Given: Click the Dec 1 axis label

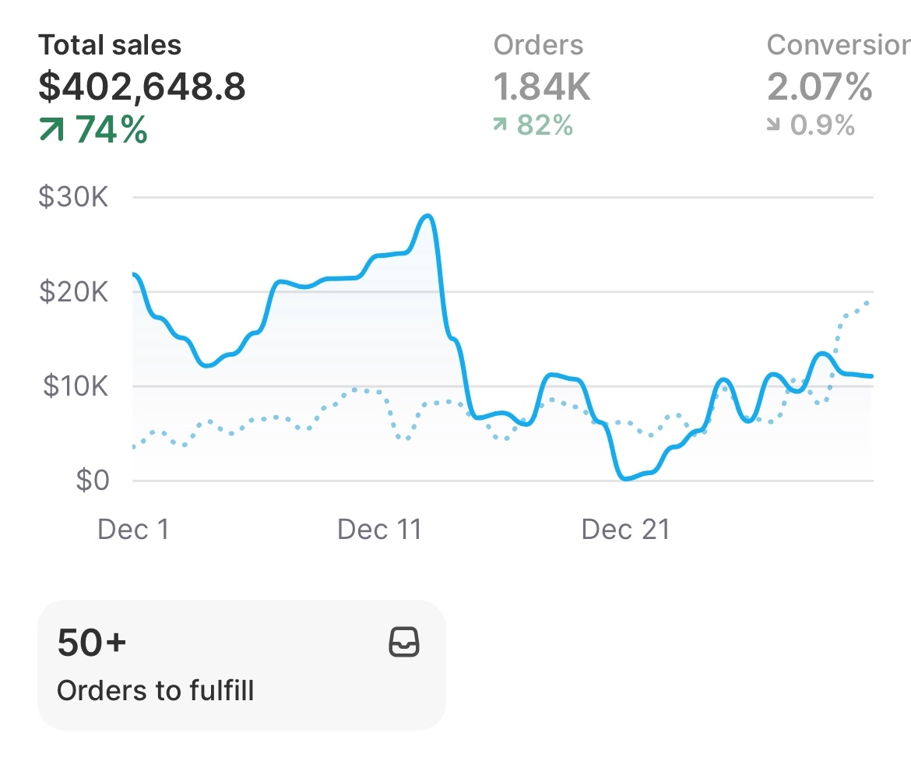Looking at the screenshot, I should pyautogui.click(x=133, y=530).
